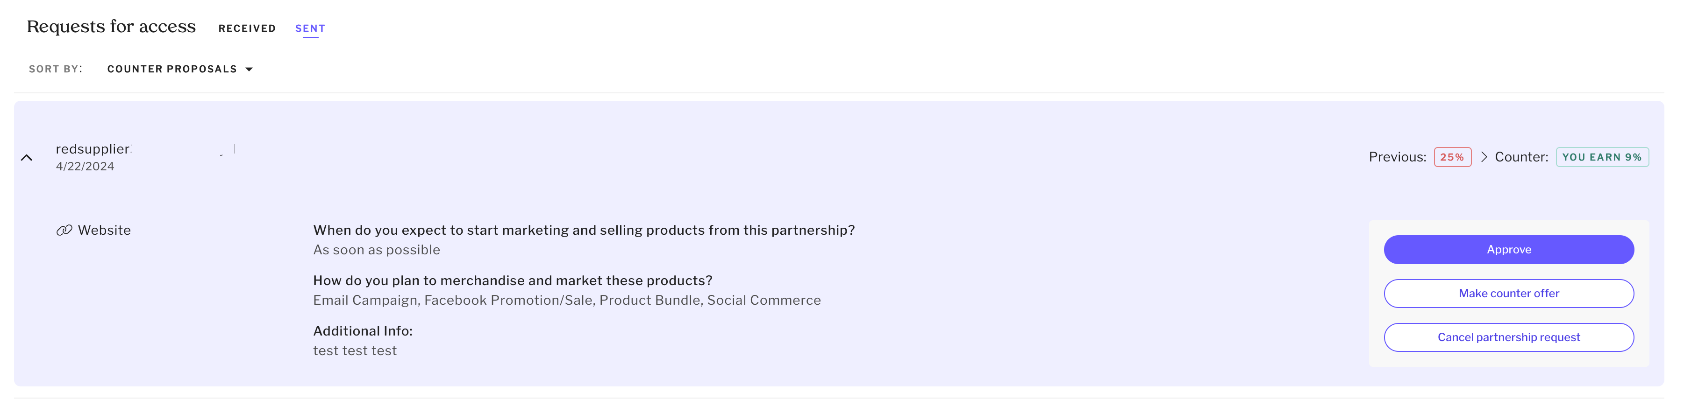Cancel the partnership request

click(x=1508, y=337)
